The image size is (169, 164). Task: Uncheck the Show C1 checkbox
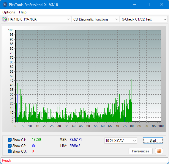[x=10, y=140]
